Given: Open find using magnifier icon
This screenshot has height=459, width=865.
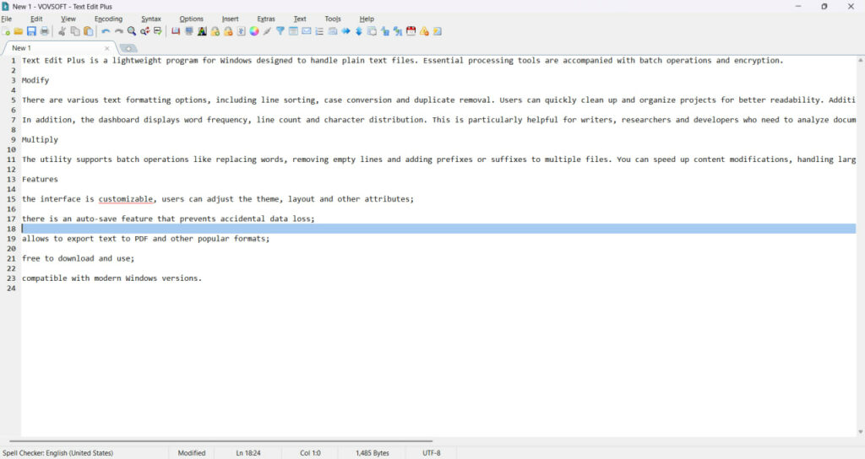Looking at the screenshot, I should 132,31.
